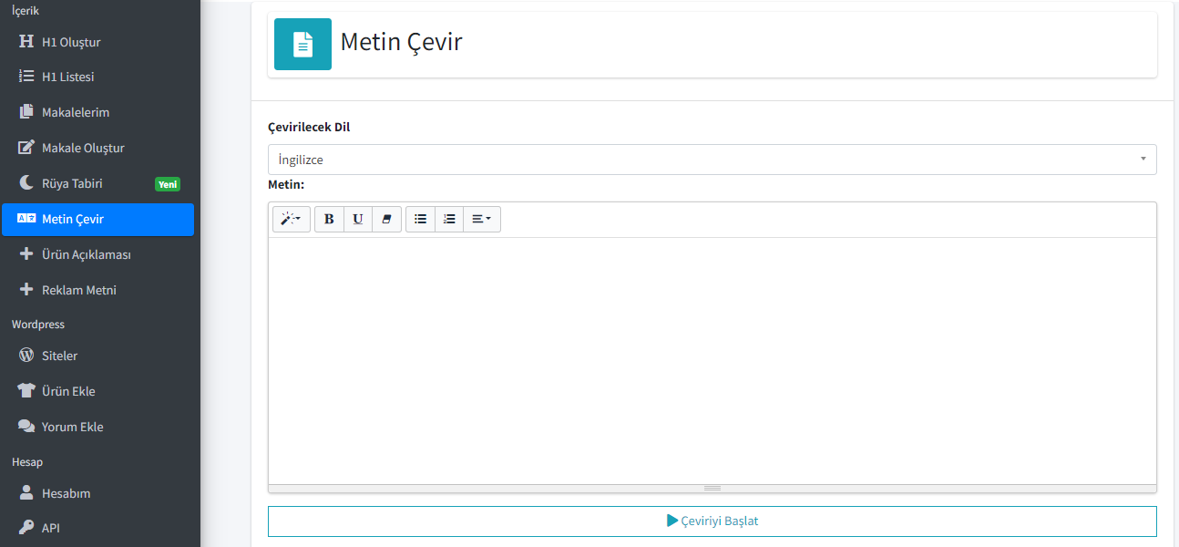Open the magic wand style dropdown
The width and height of the screenshot is (1179, 547).
pos(291,219)
